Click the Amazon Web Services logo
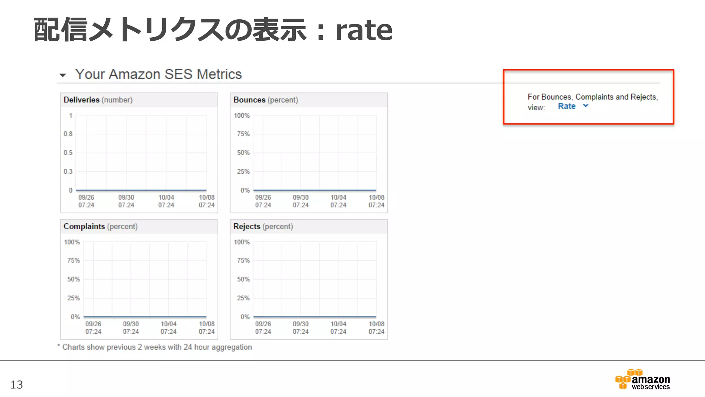 (643, 379)
